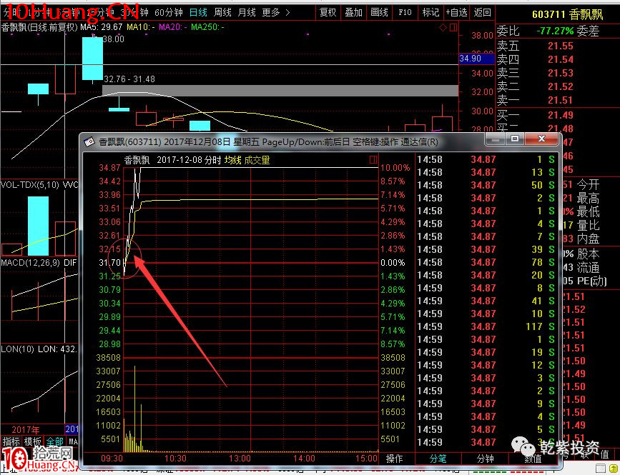Click the 603711 香飘飘 stock title
Viewport: 620px width, 475px height.
point(567,14)
